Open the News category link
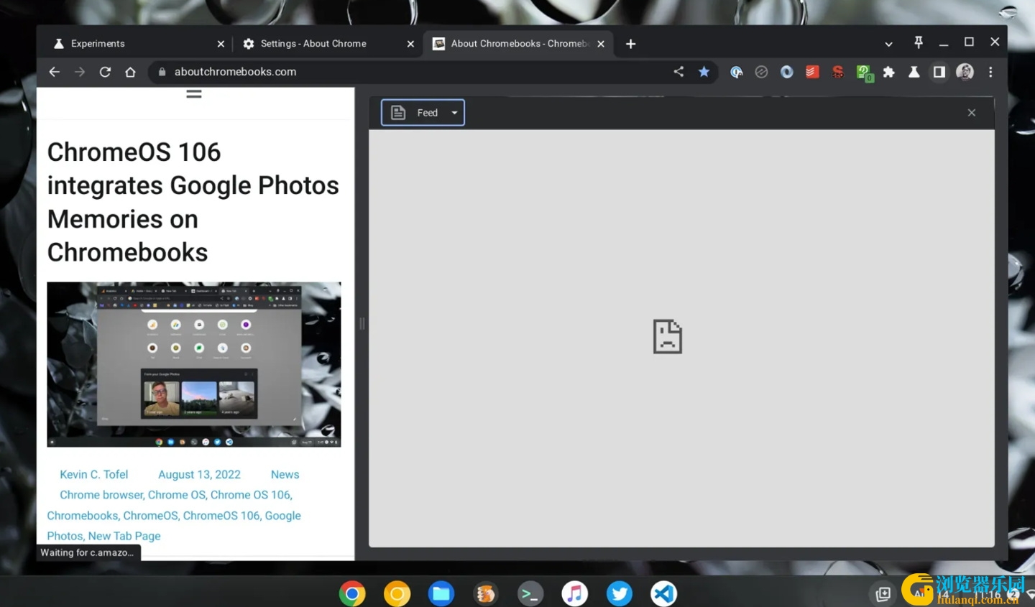Screen dimensions: 1035x607 pyautogui.click(x=285, y=475)
